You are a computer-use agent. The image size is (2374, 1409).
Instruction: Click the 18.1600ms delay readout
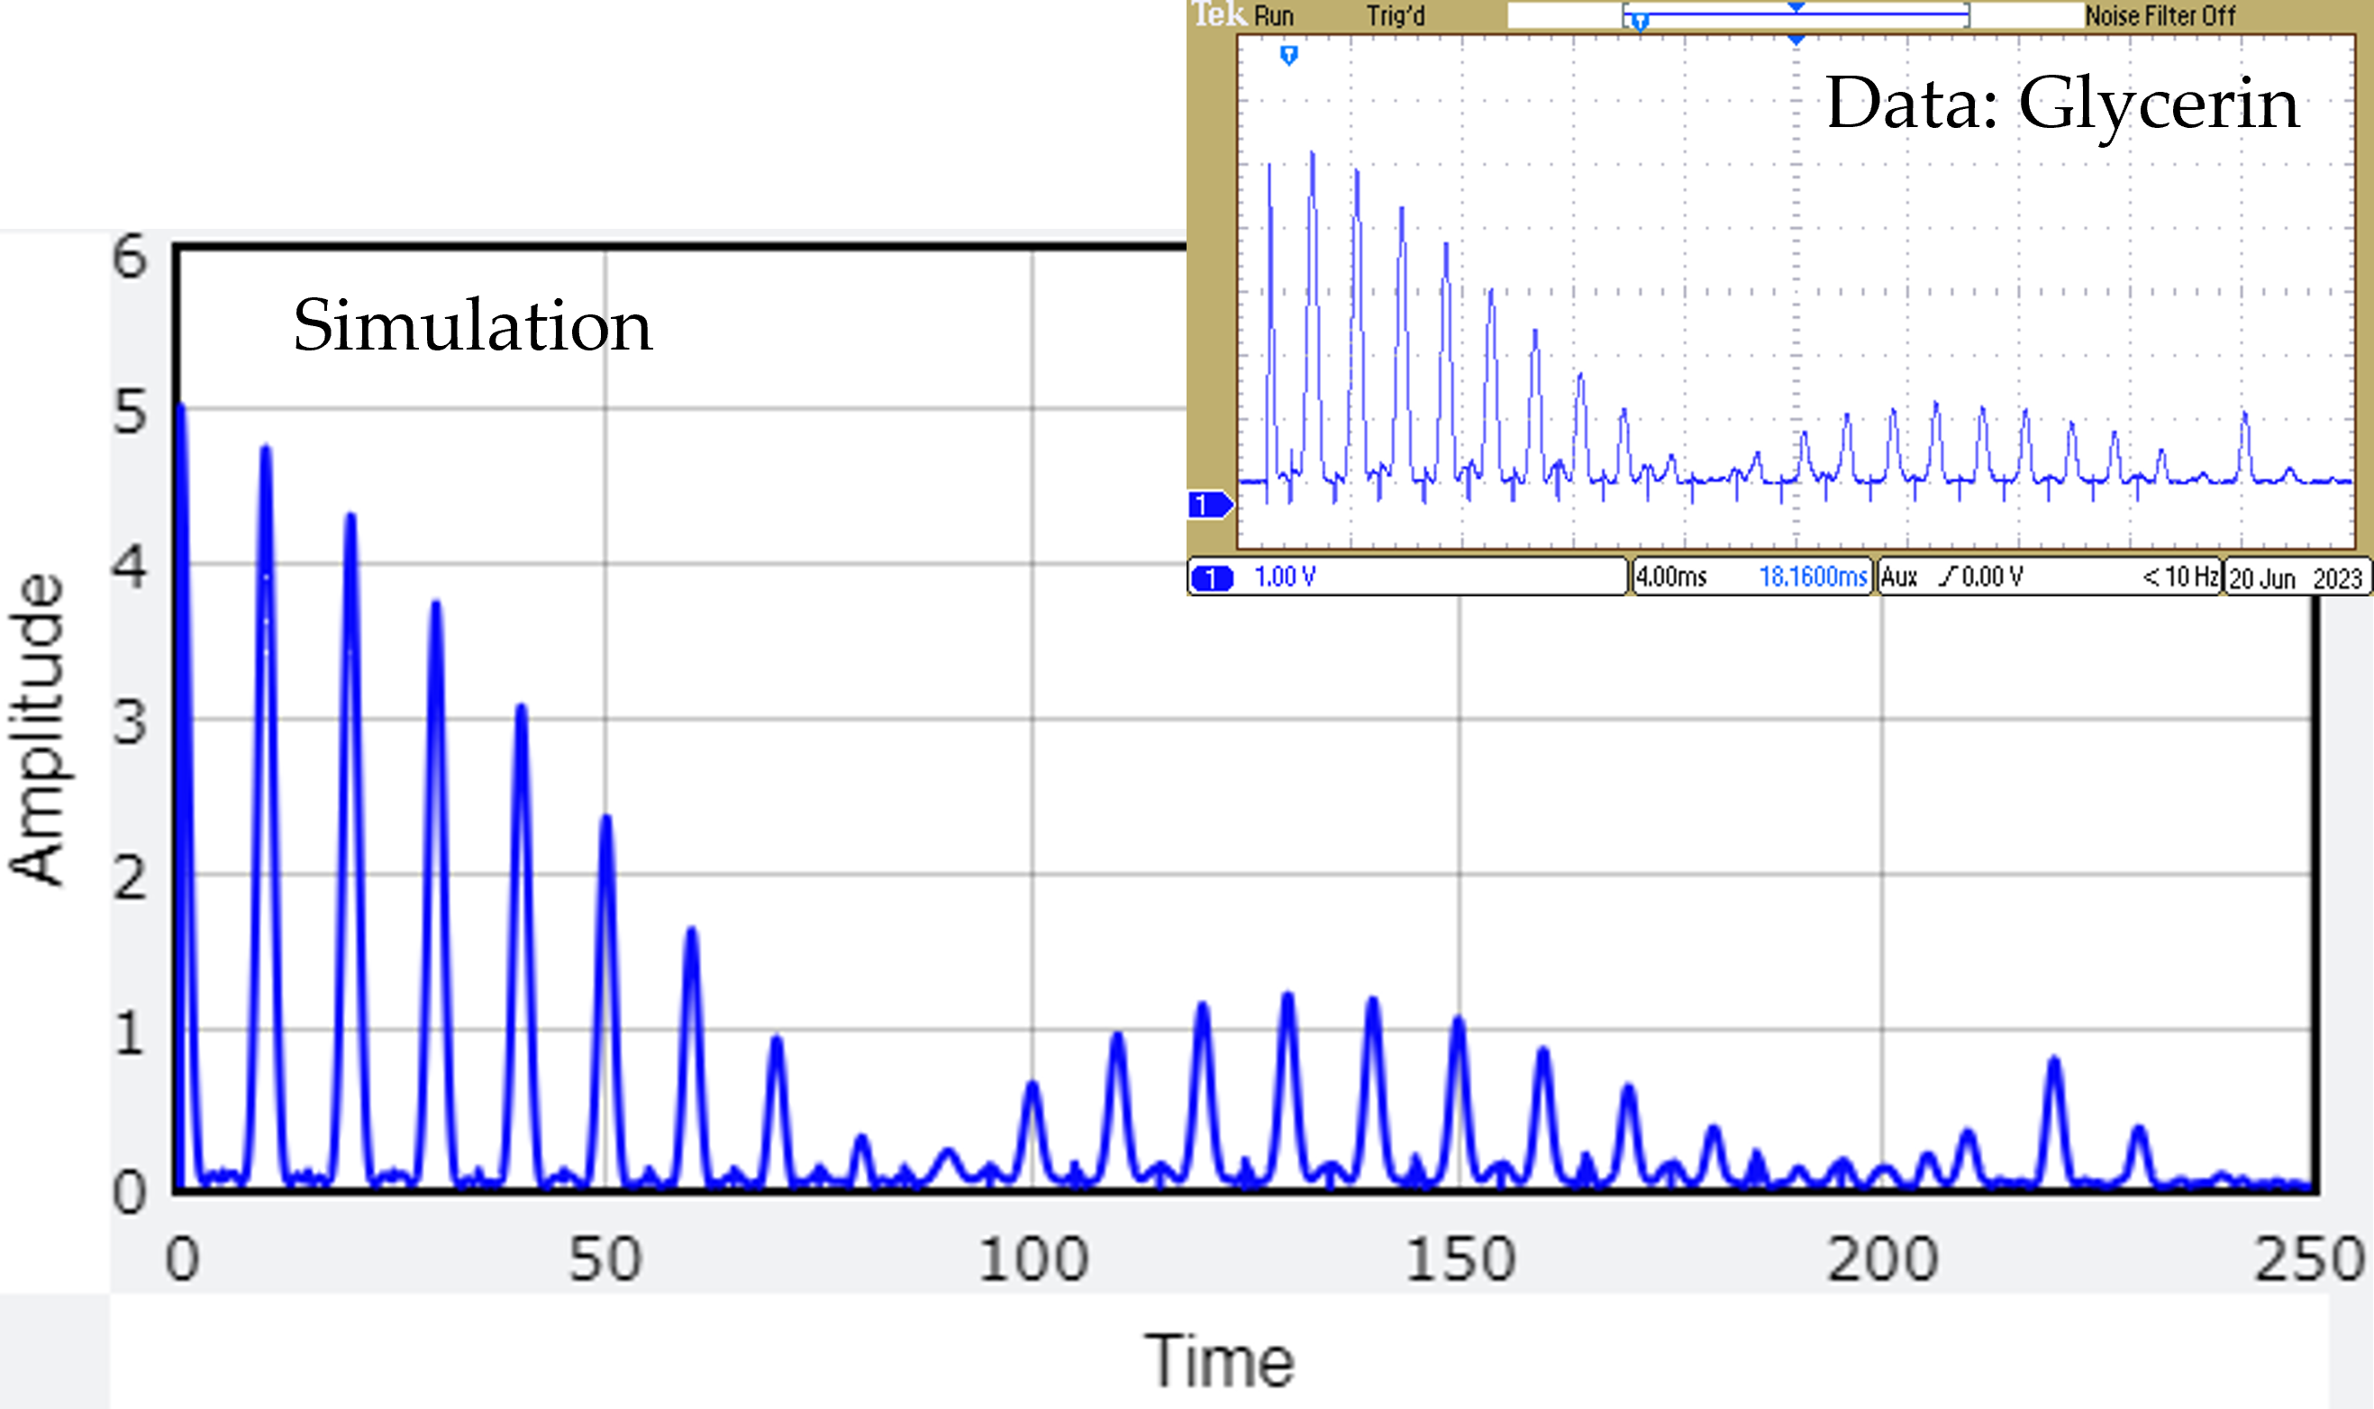pos(1813,577)
